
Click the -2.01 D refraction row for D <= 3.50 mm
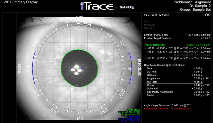click(x=178, y=58)
